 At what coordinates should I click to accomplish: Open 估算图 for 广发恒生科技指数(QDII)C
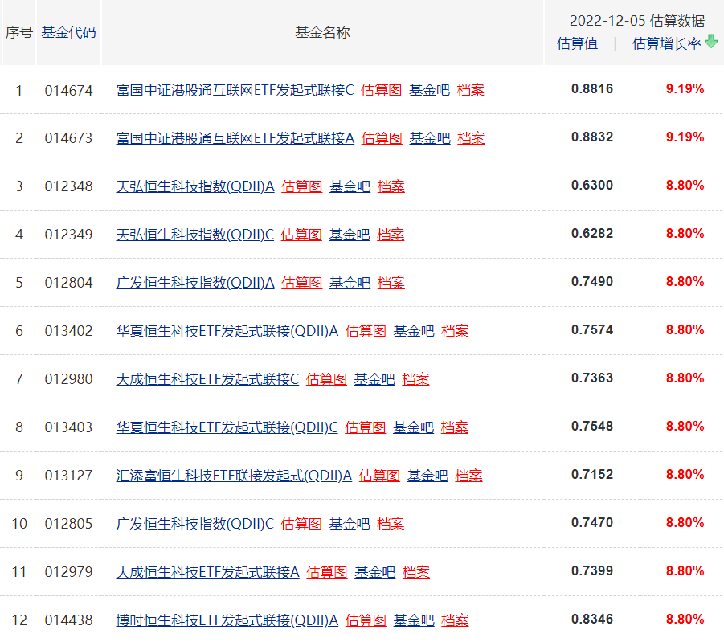click(x=301, y=524)
